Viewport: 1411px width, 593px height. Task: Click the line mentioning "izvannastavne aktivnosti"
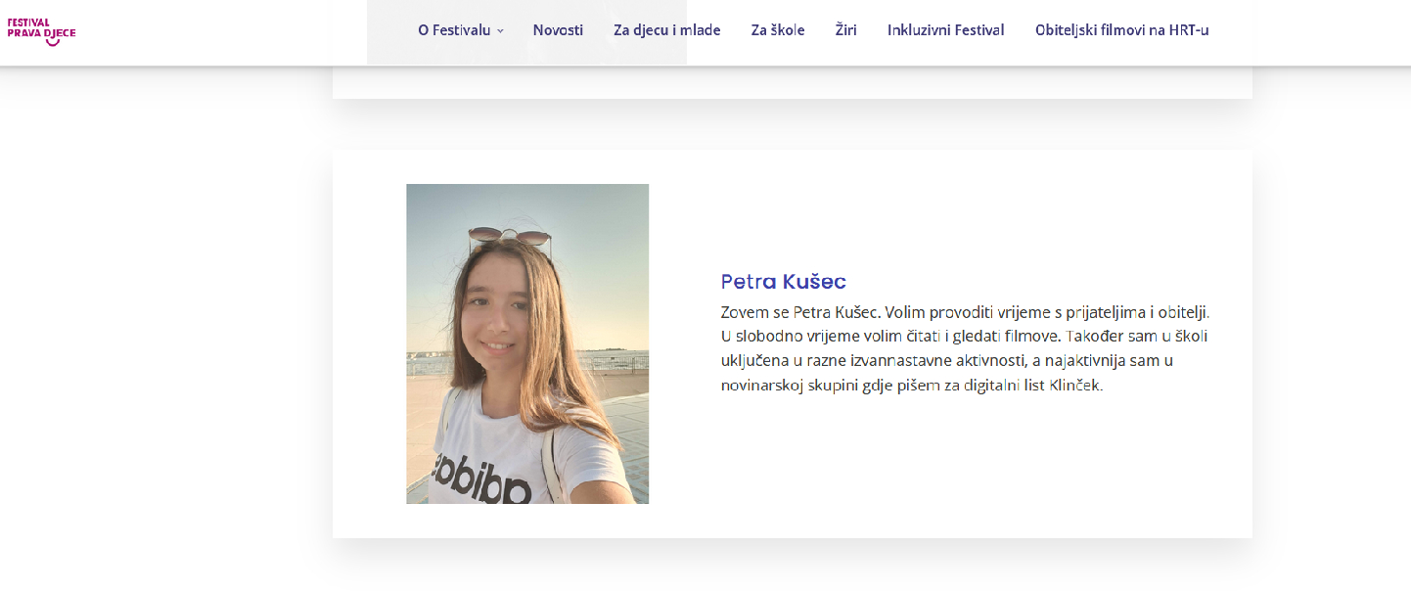pos(947,361)
